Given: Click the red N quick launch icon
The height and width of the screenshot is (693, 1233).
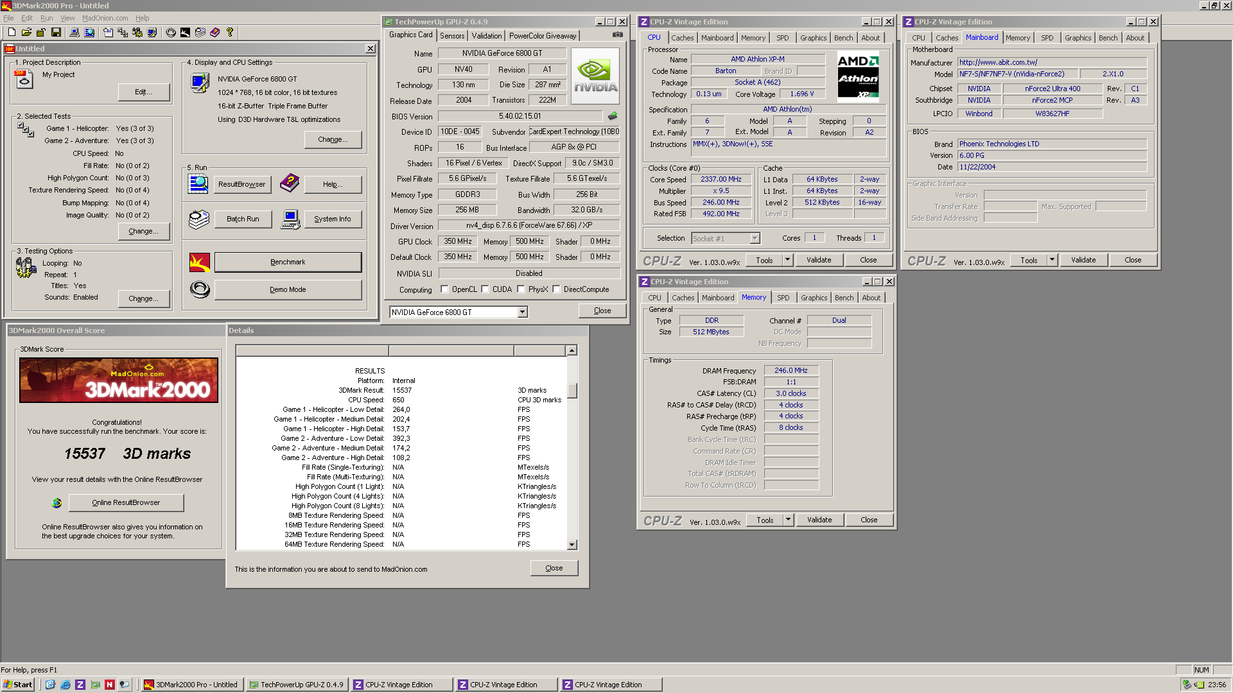Looking at the screenshot, I should pos(110,685).
